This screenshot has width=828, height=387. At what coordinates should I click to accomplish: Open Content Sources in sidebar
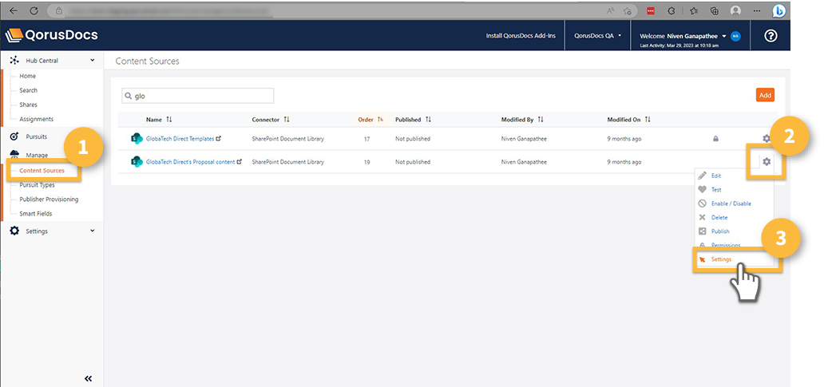(x=42, y=171)
